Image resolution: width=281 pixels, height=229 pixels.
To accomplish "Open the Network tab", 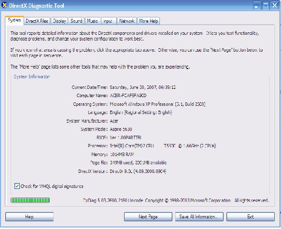I will pyautogui.click(x=126, y=21).
